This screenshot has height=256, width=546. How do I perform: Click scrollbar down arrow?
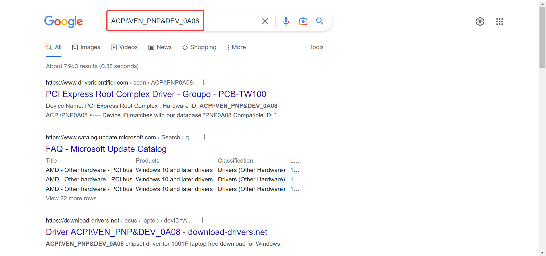542,253
